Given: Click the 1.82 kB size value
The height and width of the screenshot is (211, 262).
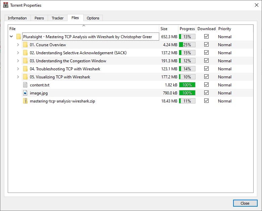Looking at the screenshot, I should pos(171,85).
